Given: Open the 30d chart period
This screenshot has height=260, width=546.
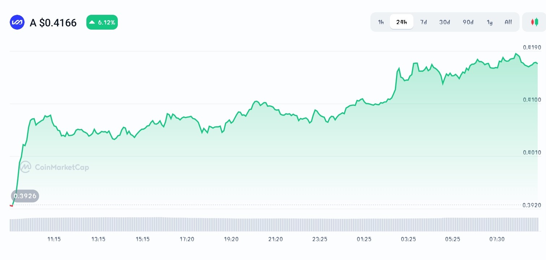Looking at the screenshot, I should [444, 22].
